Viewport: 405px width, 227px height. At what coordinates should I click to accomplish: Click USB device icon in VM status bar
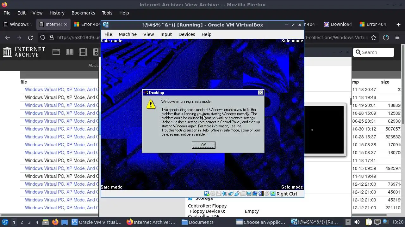pos(237,194)
